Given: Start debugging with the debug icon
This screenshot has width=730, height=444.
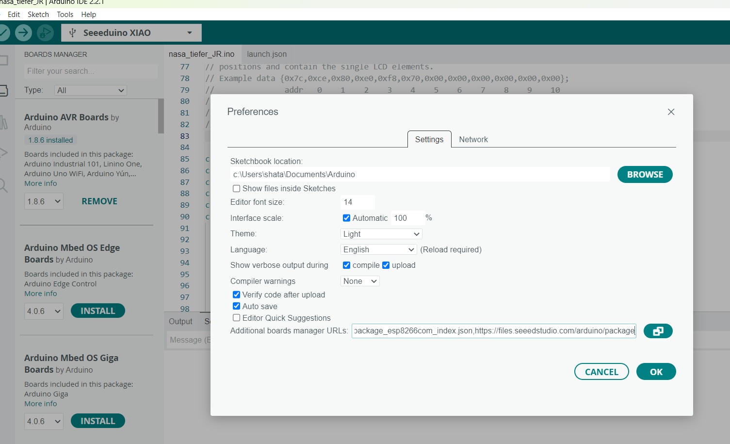Looking at the screenshot, I should (45, 33).
